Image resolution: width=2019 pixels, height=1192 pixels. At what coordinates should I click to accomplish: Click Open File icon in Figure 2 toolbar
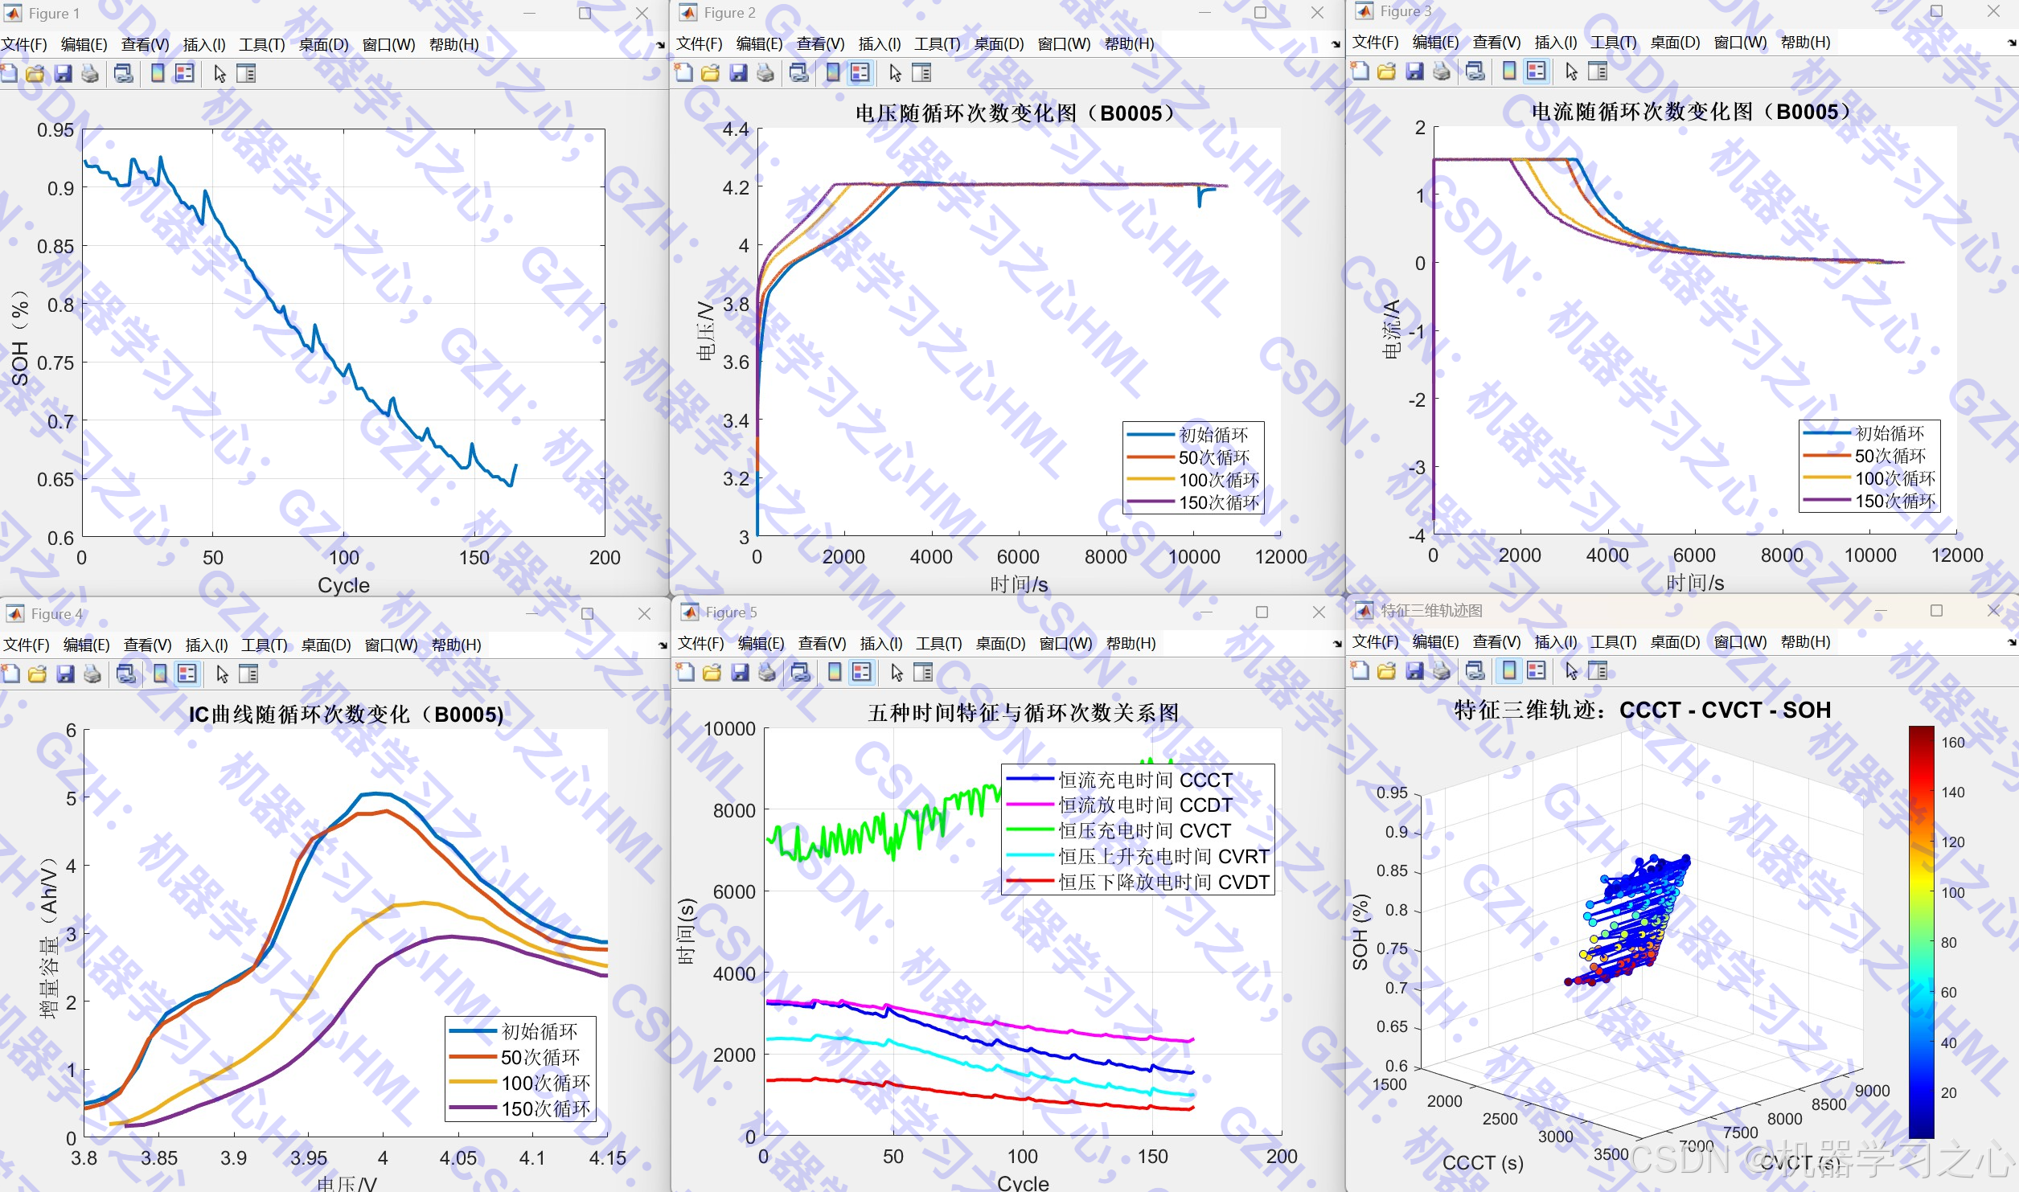pos(711,73)
